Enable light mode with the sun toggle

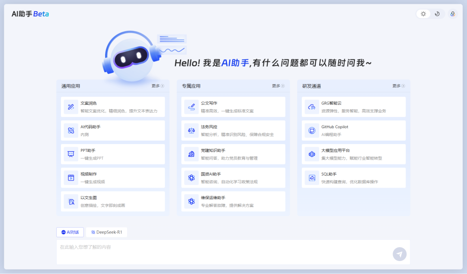423,14
